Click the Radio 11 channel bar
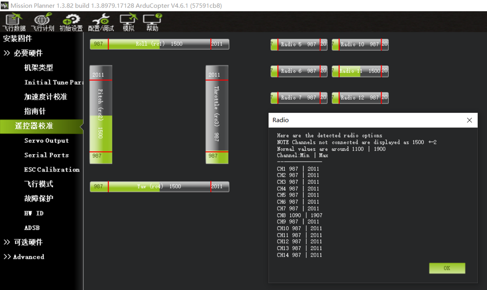This screenshot has width=487, height=290. pos(360,71)
